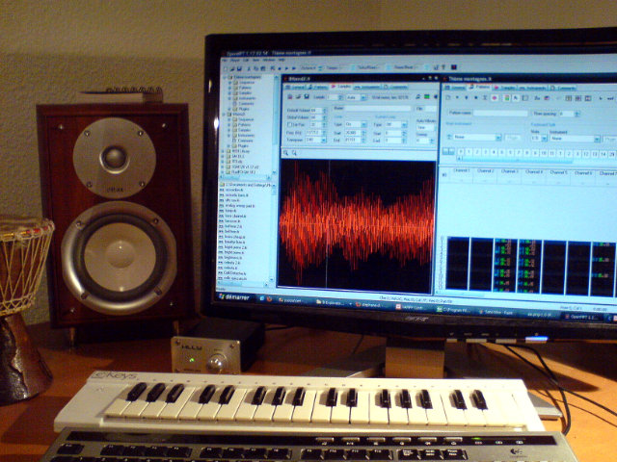Open the Window menu
The width and height of the screenshot is (617, 462).
pyautogui.click(x=269, y=60)
